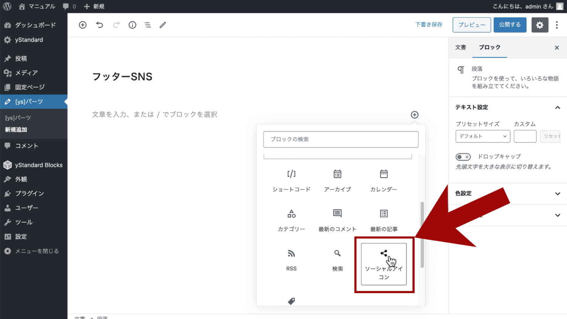Toggle the ドロップキャップ switch

(463, 157)
